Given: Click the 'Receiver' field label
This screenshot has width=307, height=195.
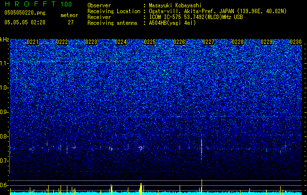Looking at the screenshot, I should [x=99, y=17].
